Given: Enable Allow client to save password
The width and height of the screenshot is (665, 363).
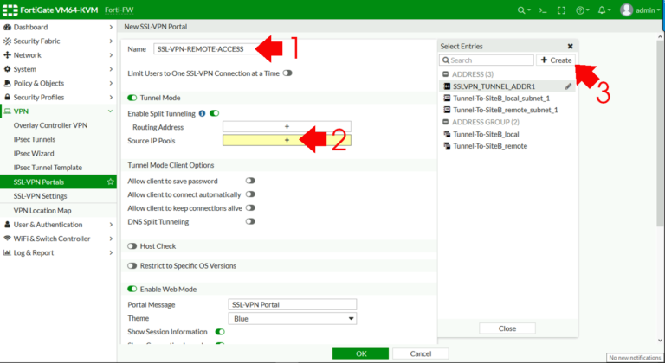Looking at the screenshot, I should [250, 181].
